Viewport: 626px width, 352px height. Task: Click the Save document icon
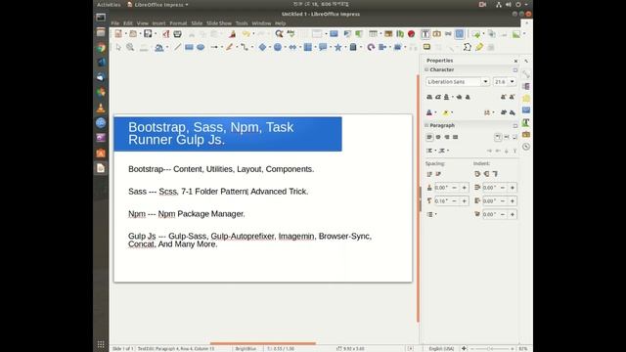pyautogui.click(x=148, y=34)
